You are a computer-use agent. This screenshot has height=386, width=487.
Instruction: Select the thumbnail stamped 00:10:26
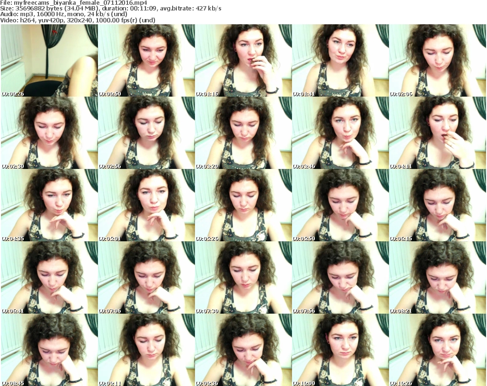[438, 350]
